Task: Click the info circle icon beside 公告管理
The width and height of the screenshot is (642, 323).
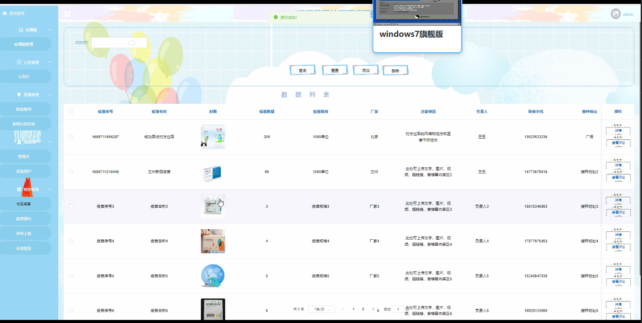Action: [19, 62]
